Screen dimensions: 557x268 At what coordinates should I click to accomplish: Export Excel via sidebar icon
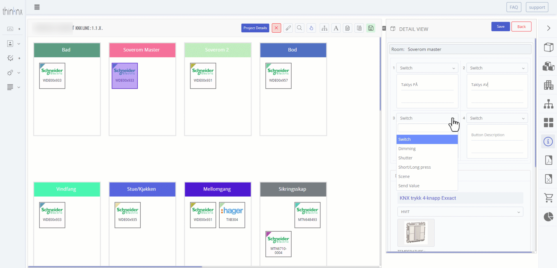point(549,179)
